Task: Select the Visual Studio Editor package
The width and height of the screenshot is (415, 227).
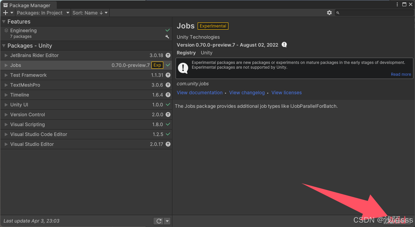Action: click(86, 144)
